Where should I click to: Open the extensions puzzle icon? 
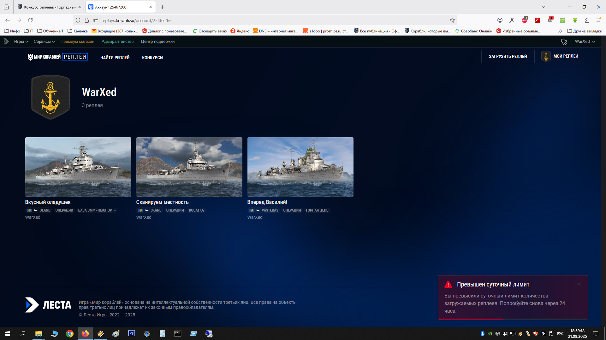(587, 20)
